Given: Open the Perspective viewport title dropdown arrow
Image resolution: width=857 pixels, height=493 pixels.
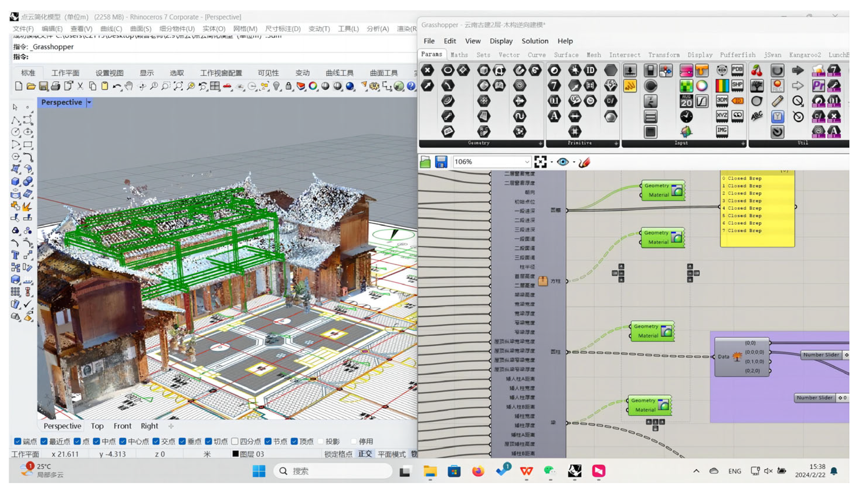Looking at the screenshot, I should [89, 102].
